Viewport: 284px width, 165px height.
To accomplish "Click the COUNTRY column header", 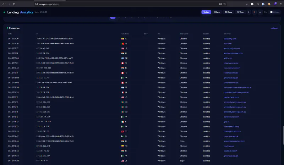I will [125, 34].
